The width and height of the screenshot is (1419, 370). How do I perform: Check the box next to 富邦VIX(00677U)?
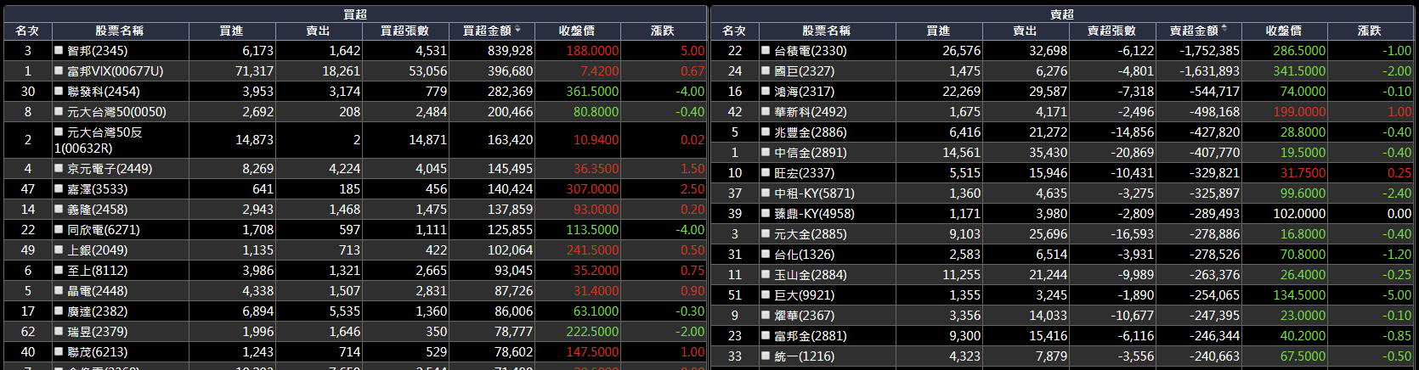[x=59, y=70]
